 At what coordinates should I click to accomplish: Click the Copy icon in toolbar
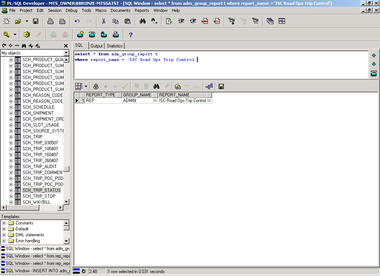pos(116,21)
